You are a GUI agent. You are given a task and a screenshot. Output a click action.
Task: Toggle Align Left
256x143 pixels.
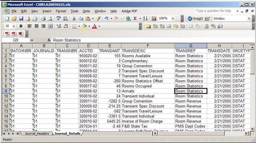[30, 26]
